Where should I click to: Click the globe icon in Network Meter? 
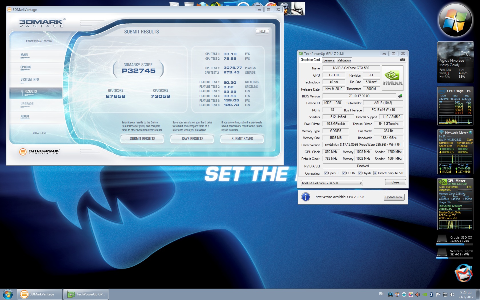tap(471, 132)
